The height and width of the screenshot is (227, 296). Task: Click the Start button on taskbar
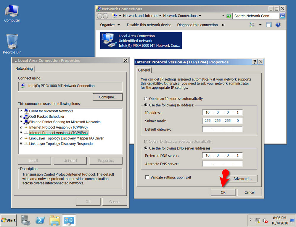(x=9, y=220)
